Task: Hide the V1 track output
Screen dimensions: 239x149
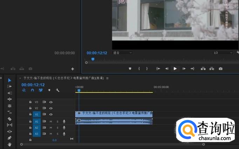Action: click(x=51, y=114)
